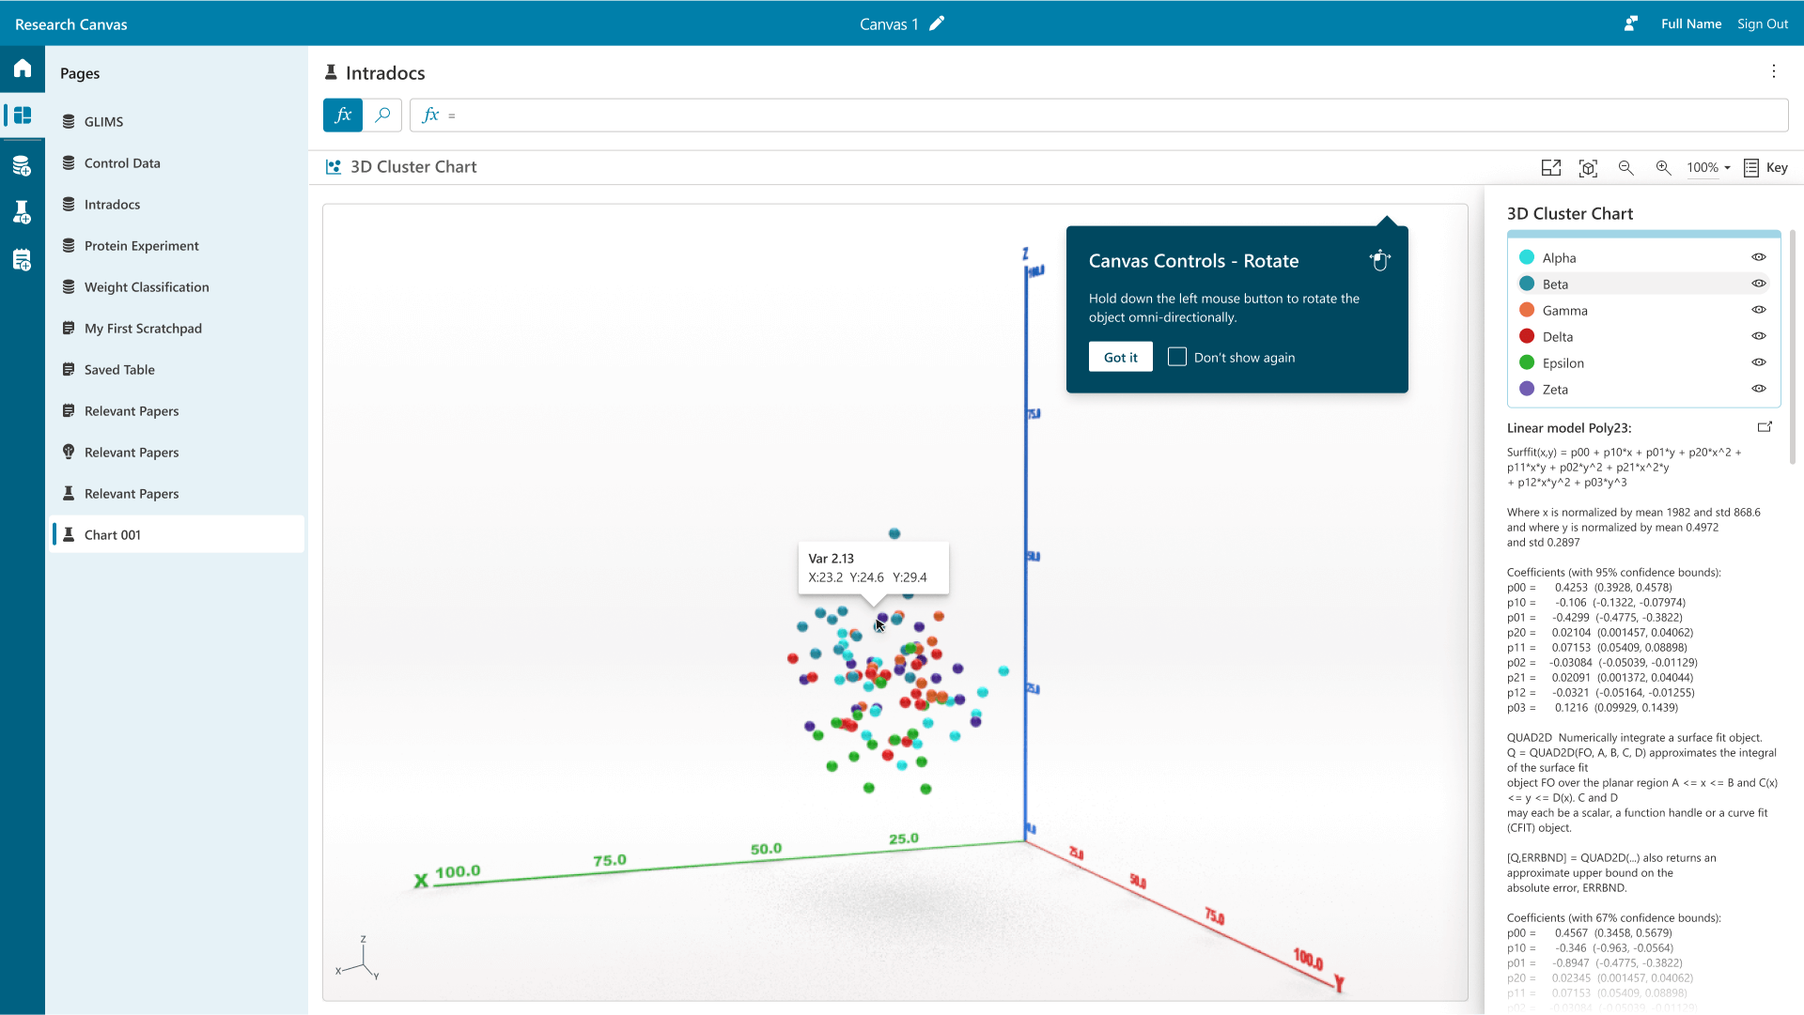The height and width of the screenshot is (1015, 1804).
Task: Edit canvas name with pencil icon
Action: (937, 23)
